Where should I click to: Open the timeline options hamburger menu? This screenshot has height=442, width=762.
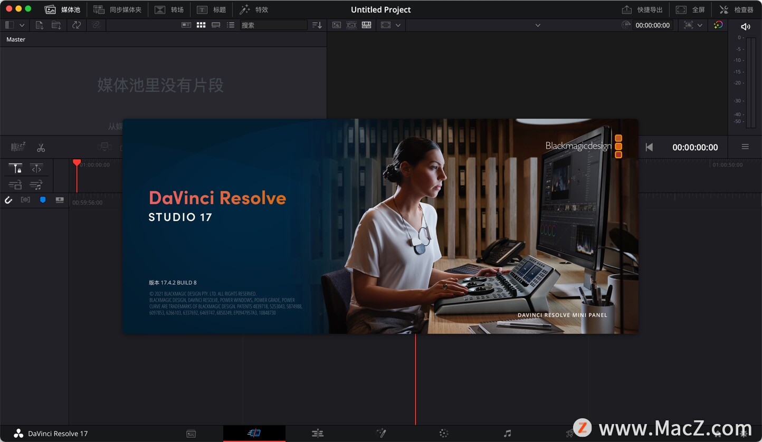coord(745,147)
